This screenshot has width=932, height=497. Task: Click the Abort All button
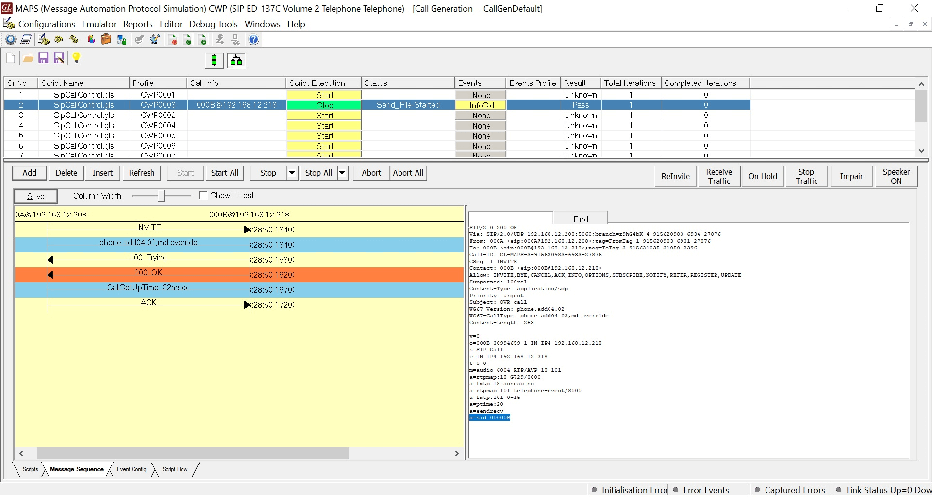pos(408,173)
